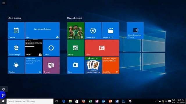The width and height of the screenshot is (186, 104).
Task: Click the ENG INTL language indicator
Action: (x=174, y=101)
